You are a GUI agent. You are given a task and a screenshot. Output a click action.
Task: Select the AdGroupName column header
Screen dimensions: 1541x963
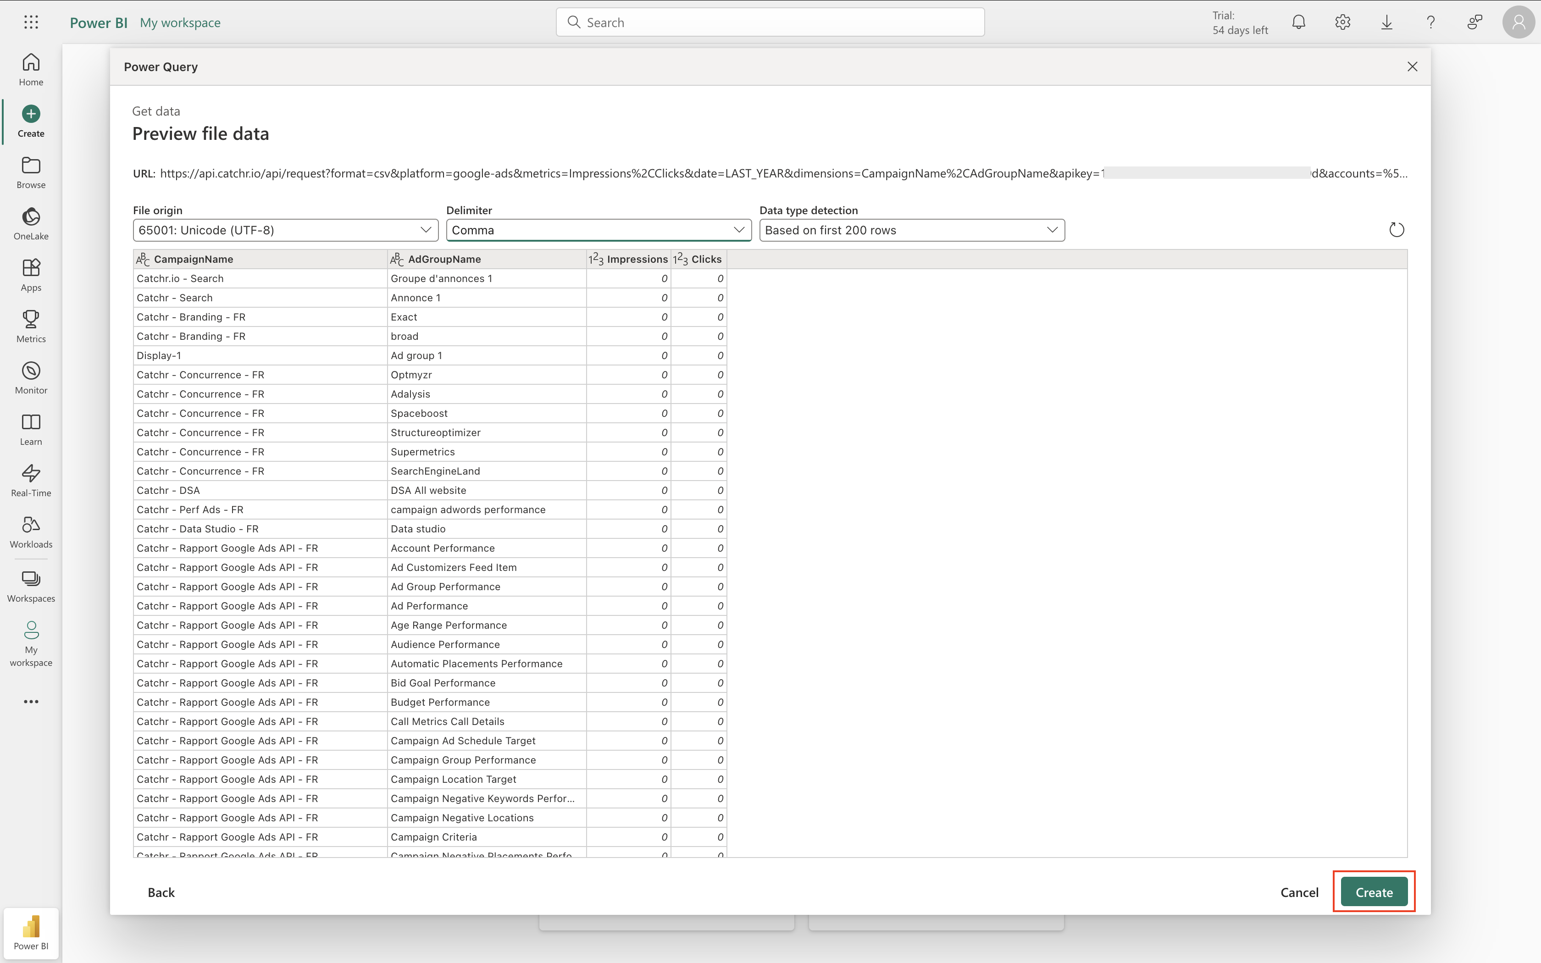point(487,259)
